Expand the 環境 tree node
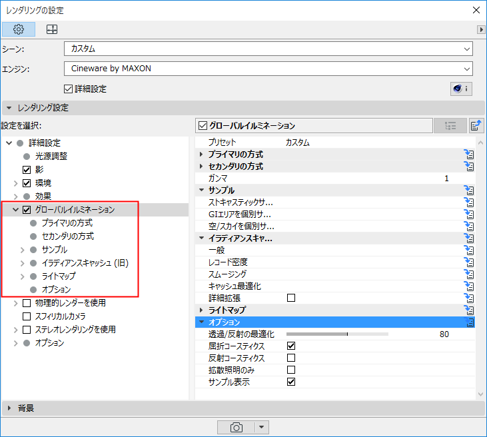The height and width of the screenshot is (437, 487). click(15, 183)
